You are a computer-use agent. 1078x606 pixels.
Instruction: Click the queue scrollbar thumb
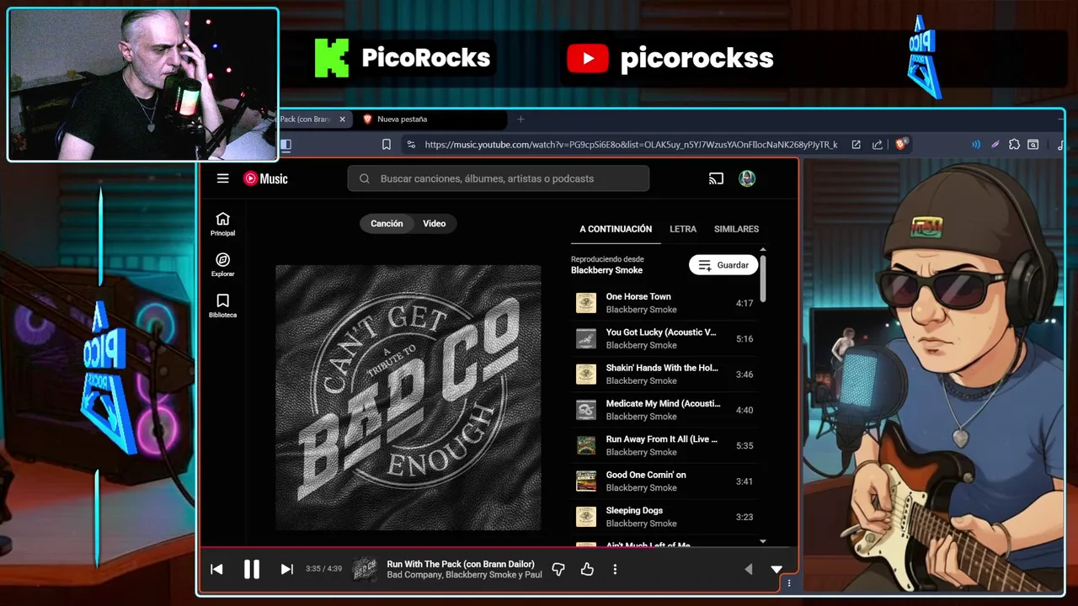click(763, 278)
